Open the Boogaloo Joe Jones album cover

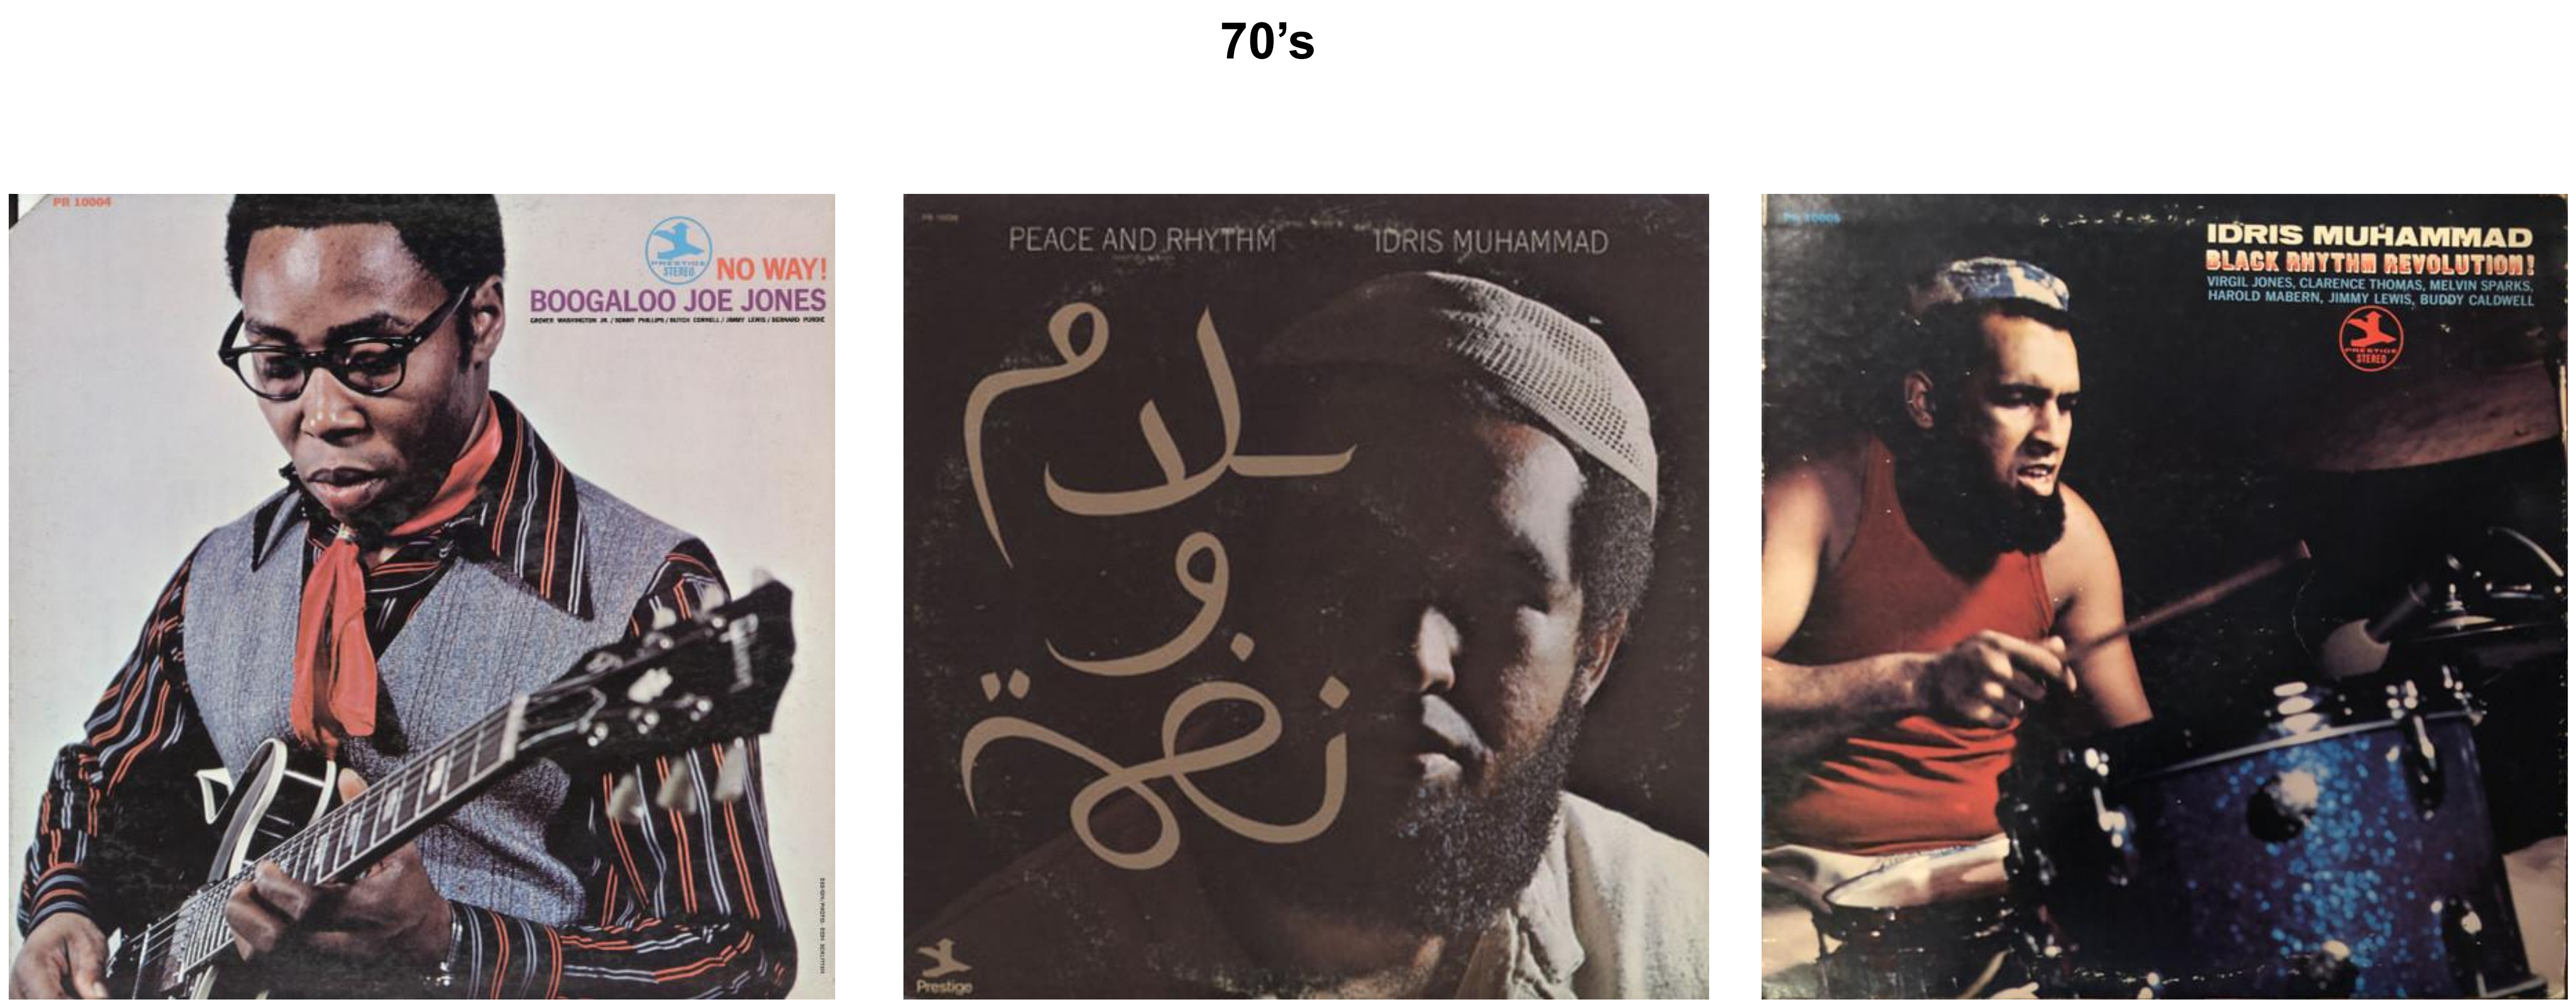pyautogui.click(x=422, y=596)
